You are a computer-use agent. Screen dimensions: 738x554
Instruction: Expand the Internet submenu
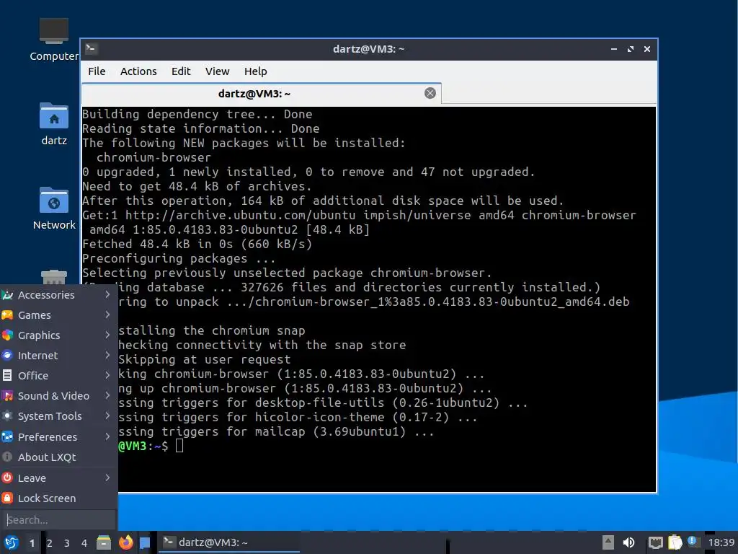(58, 356)
